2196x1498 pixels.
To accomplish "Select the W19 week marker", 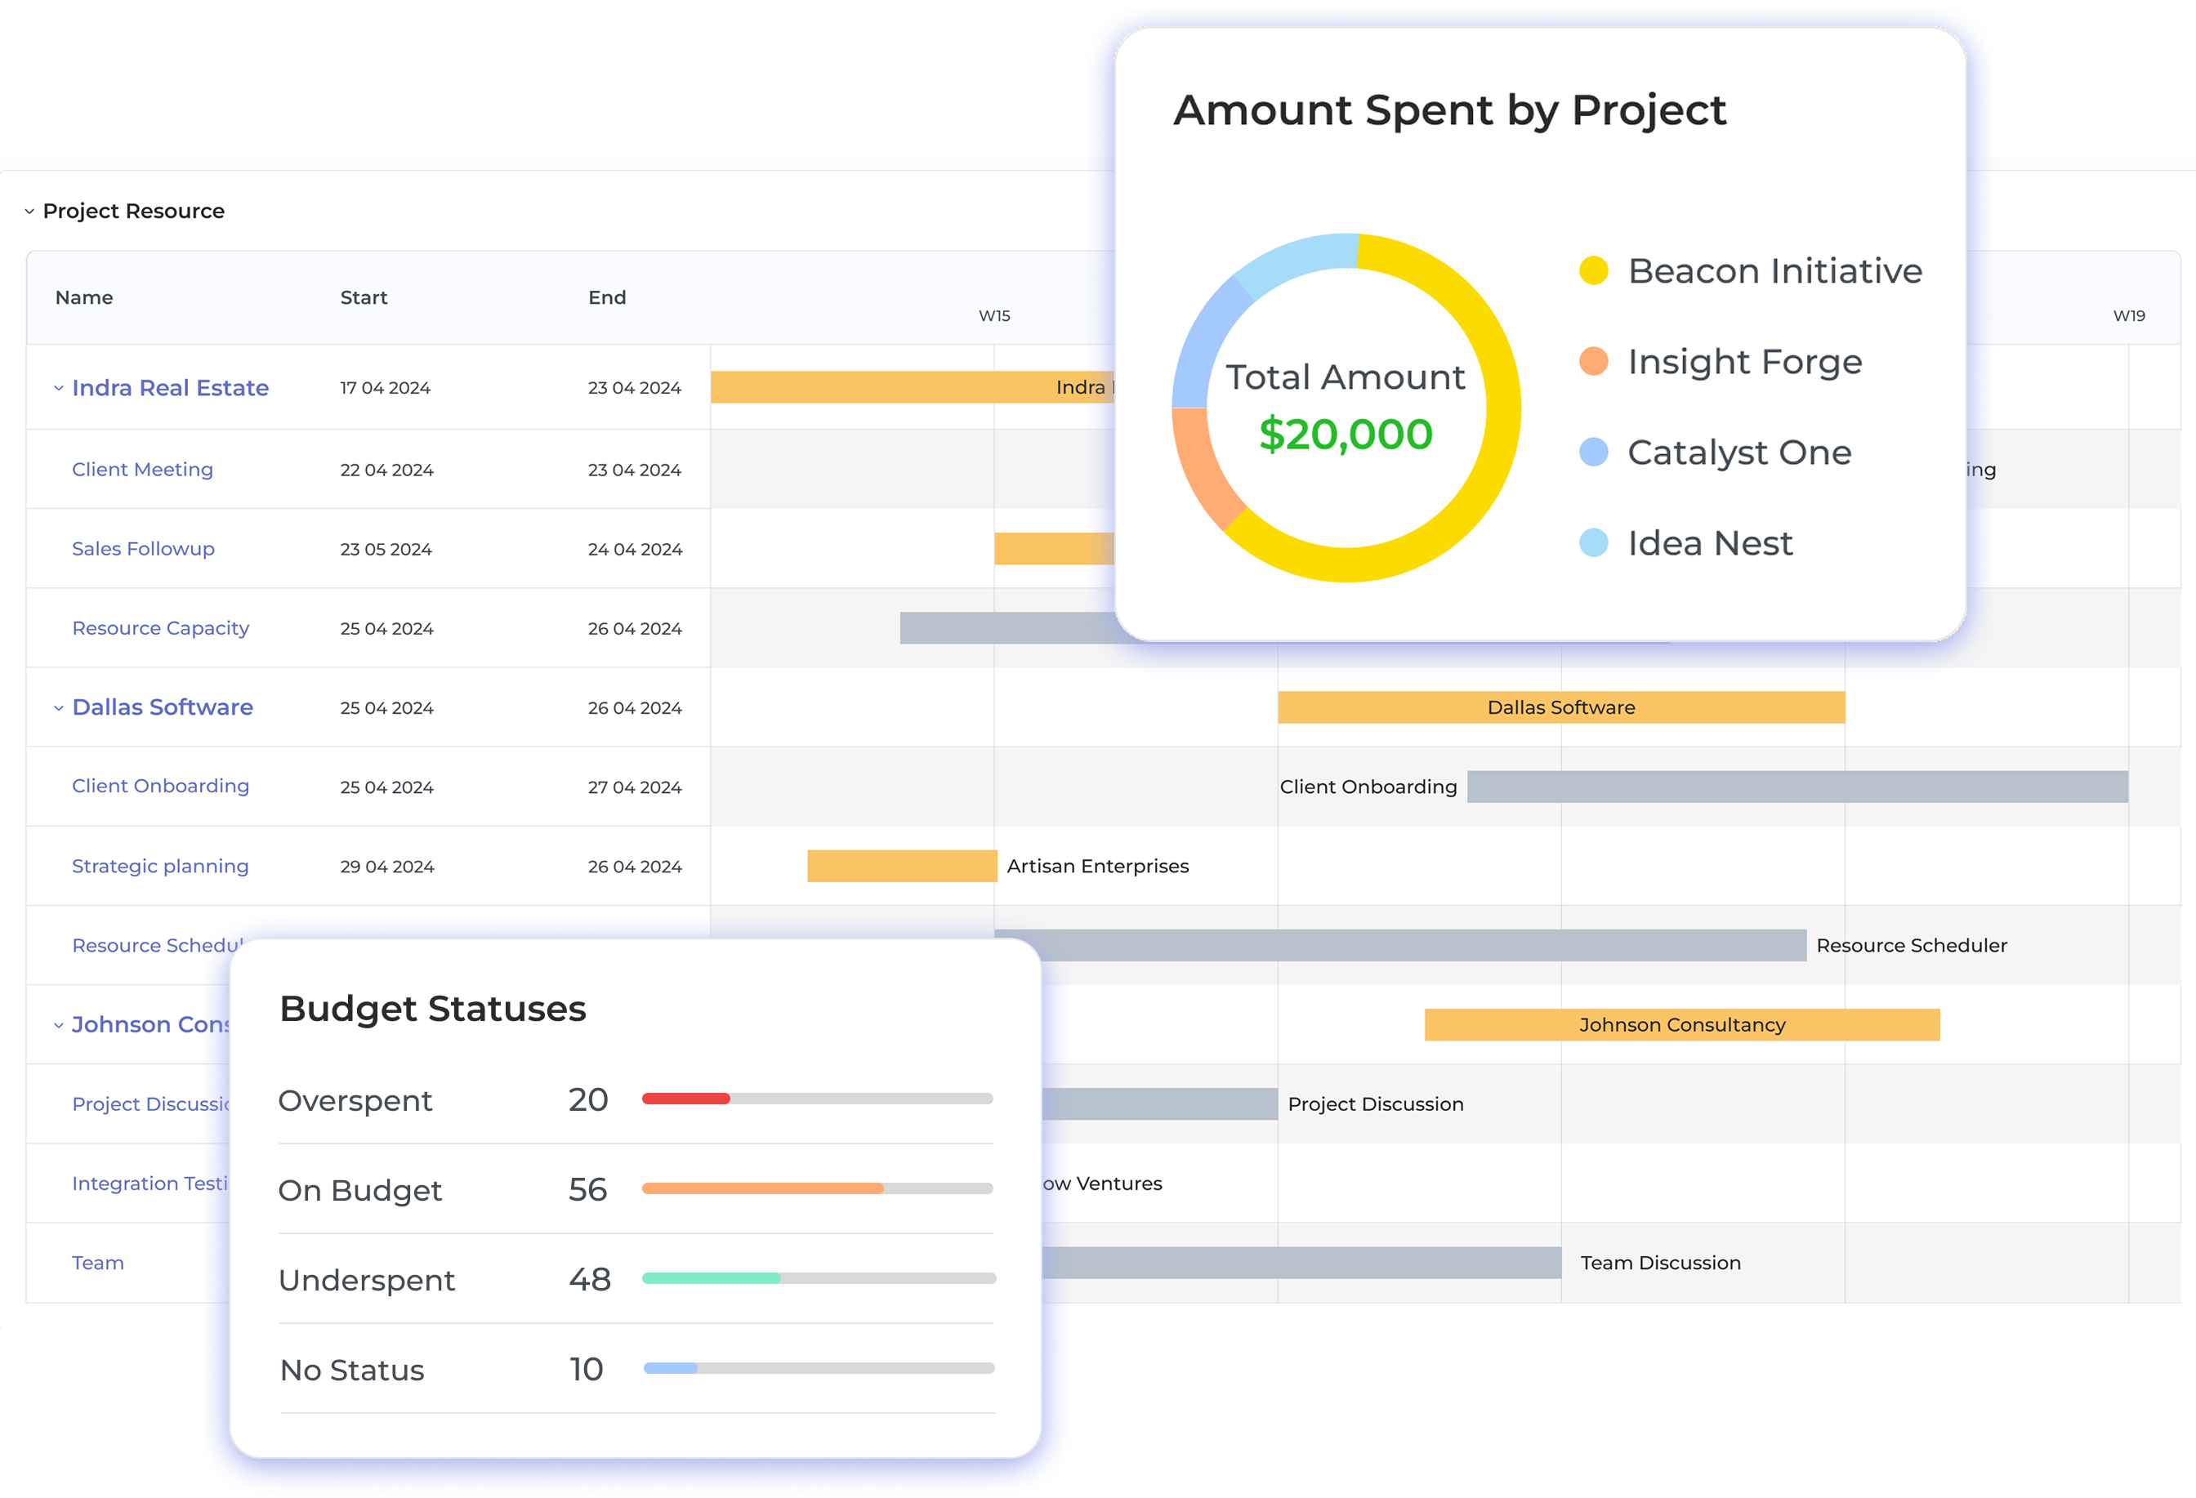I will (2129, 315).
